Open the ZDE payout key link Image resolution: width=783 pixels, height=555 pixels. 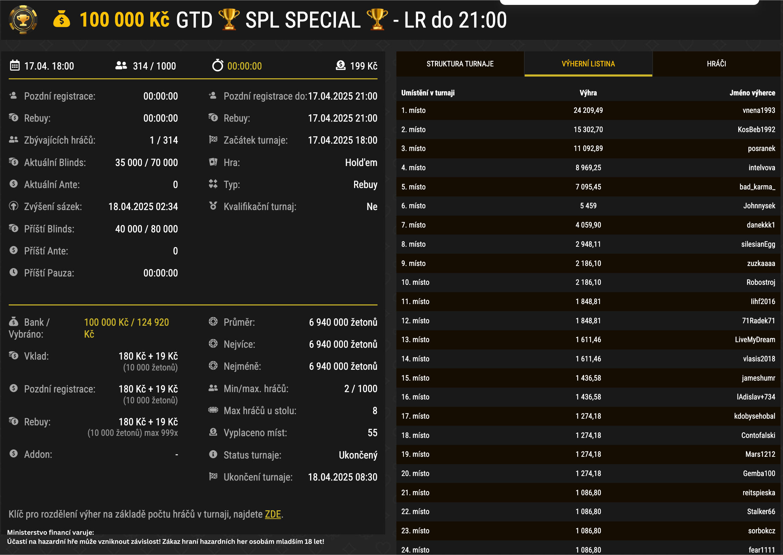(x=272, y=514)
